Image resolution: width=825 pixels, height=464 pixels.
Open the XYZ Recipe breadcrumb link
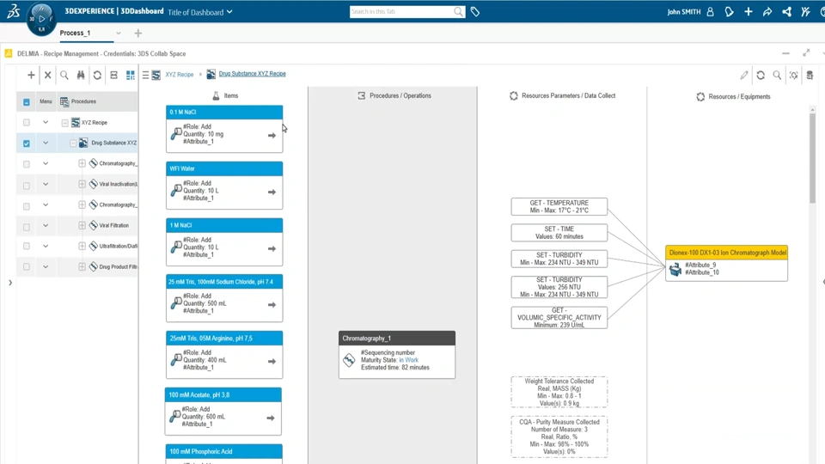tap(180, 75)
